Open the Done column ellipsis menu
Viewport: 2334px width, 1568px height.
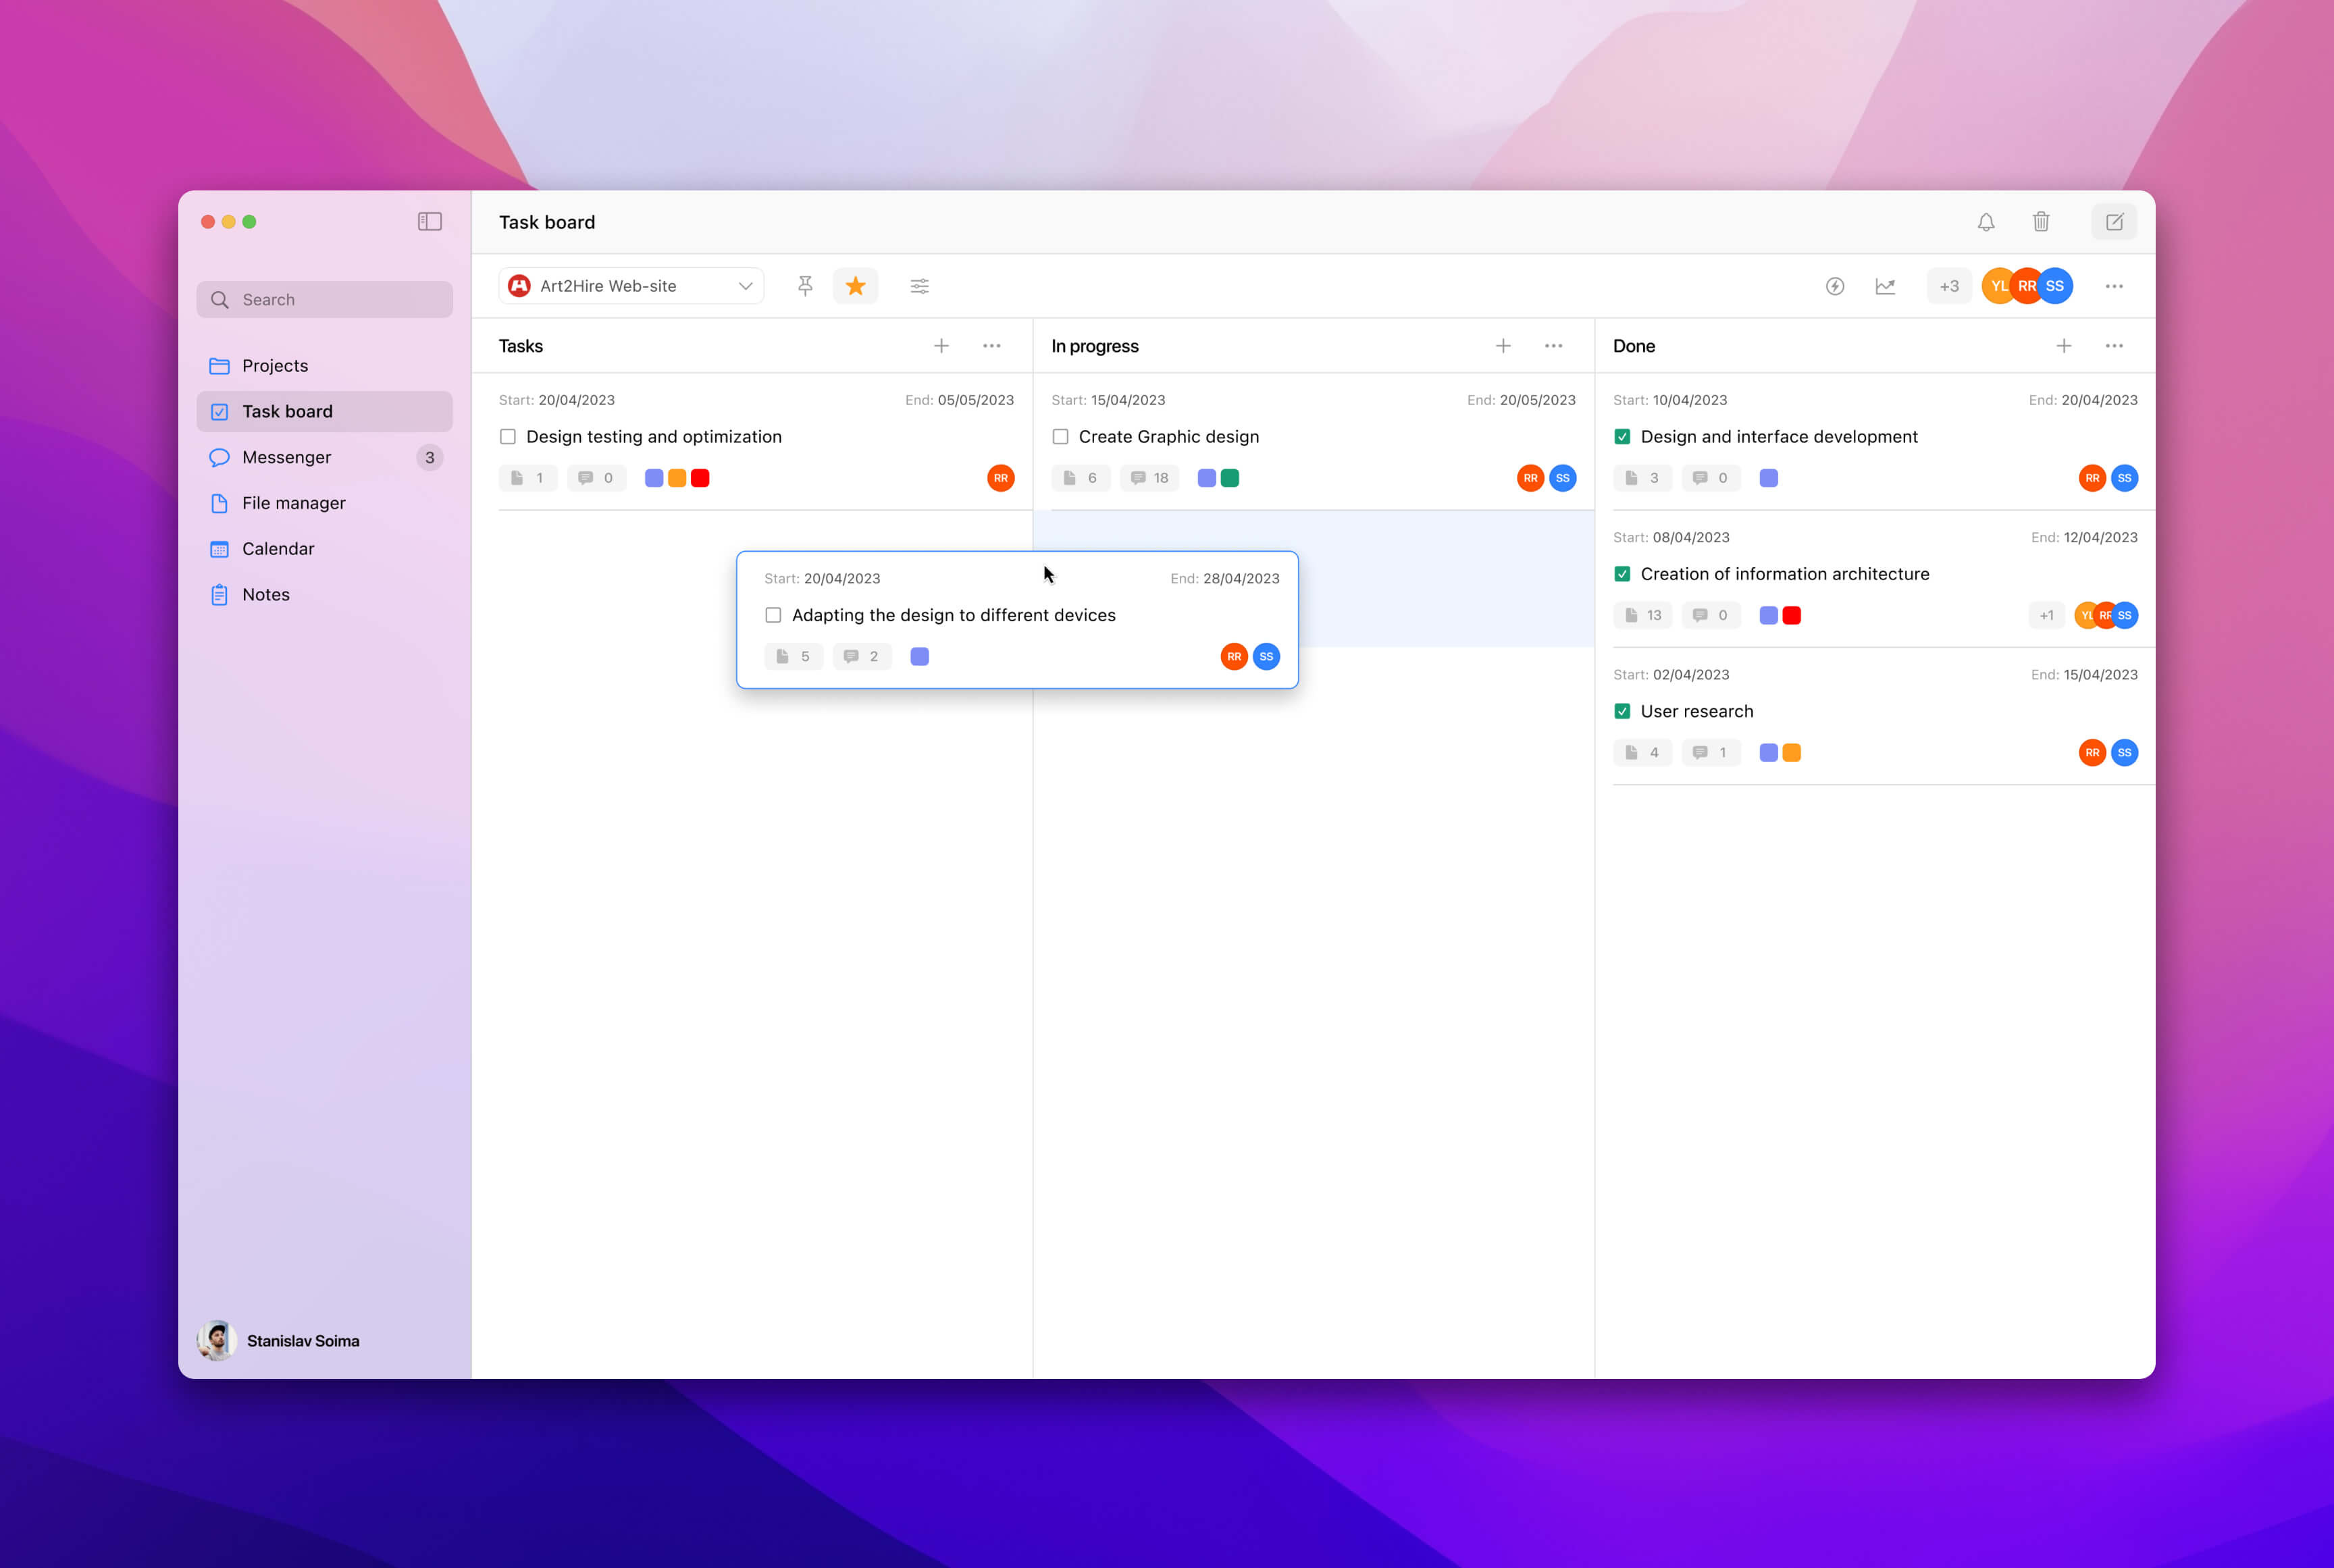2114,345
